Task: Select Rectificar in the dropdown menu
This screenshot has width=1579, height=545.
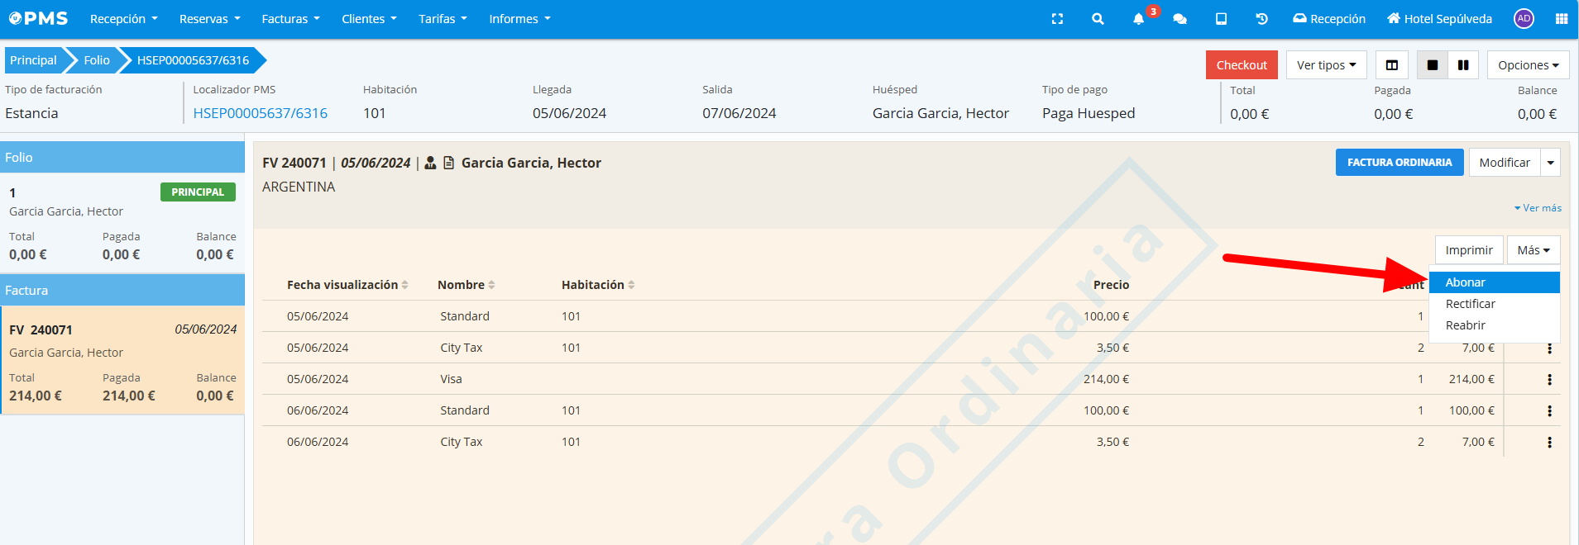Action: pos(1470,304)
